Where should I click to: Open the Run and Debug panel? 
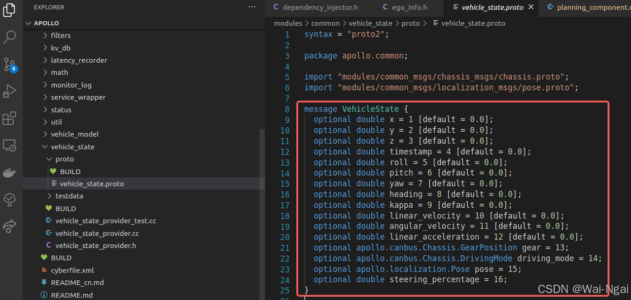[x=10, y=91]
